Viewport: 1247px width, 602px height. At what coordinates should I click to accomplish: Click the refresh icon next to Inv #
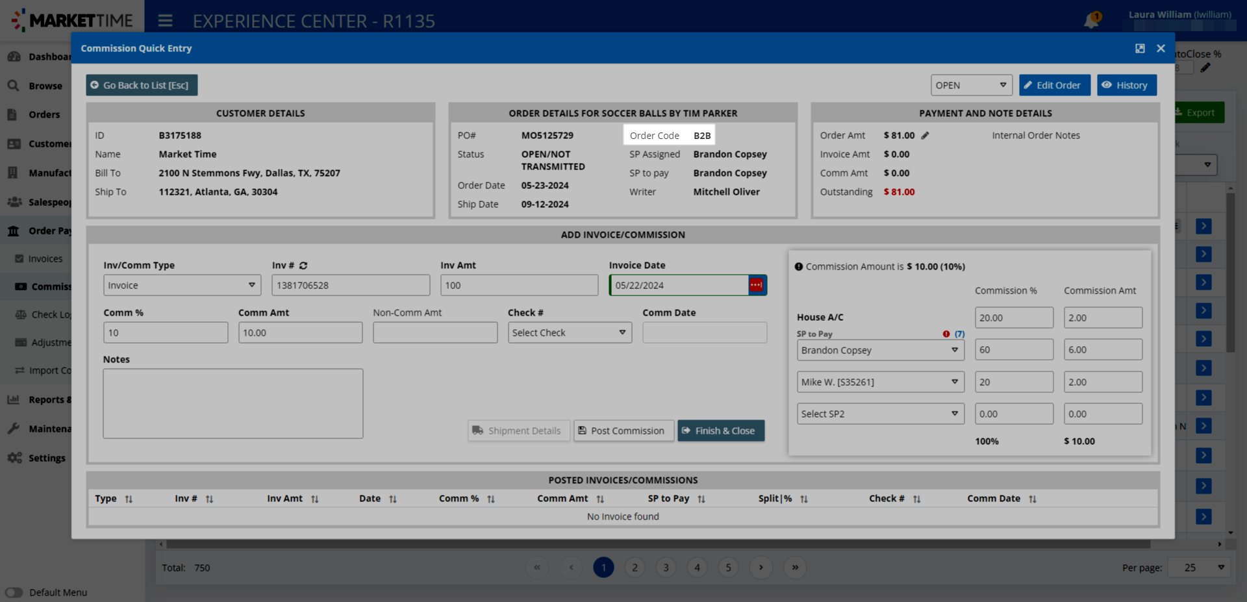click(x=303, y=266)
